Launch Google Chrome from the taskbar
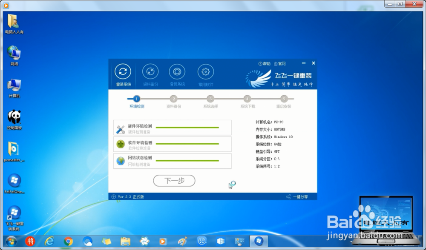Viewport: 426px width, 250px height. (x=68, y=241)
